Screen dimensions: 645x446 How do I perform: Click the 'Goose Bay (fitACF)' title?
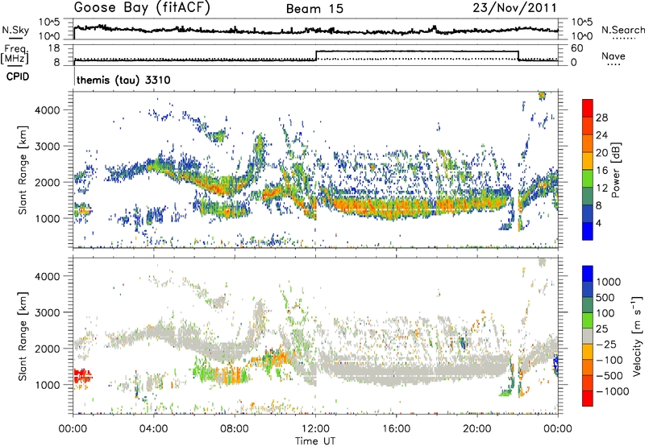pyautogui.click(x=142, y=7)
